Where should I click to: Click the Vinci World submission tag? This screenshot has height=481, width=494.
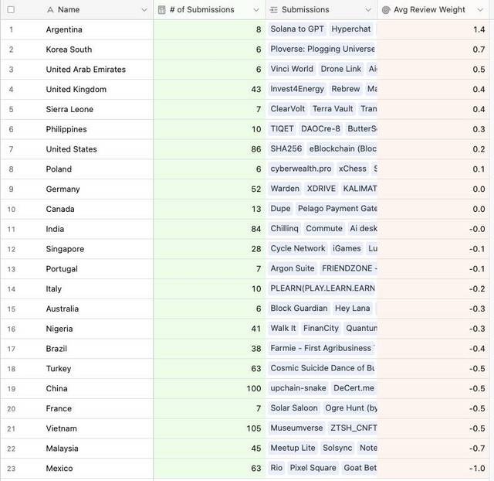pos(292,69)
